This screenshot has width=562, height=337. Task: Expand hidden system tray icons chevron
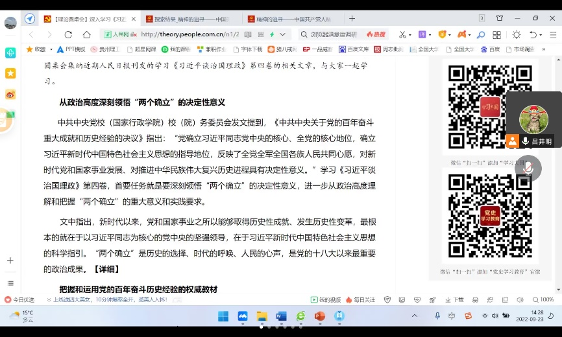coord(415,316)
